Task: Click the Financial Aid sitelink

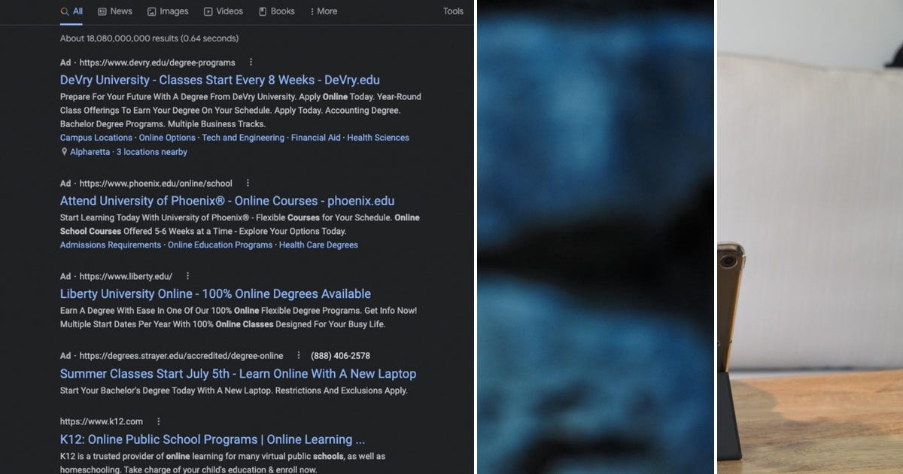Action: 316,138
